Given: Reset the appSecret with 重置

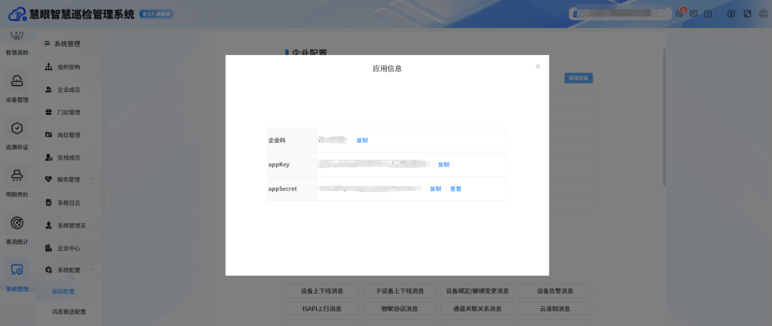Looking at the screenshot, I should tap(455, 189).
